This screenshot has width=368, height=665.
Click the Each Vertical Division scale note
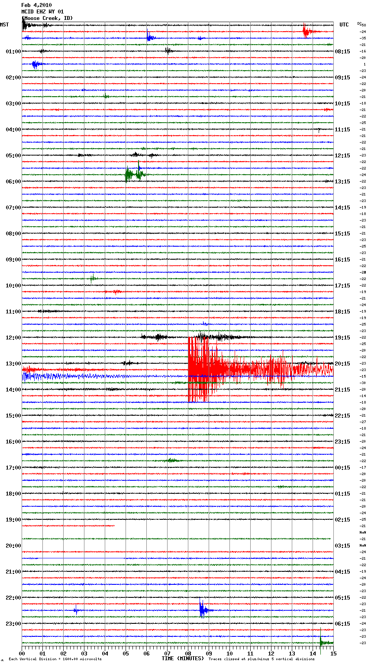55,659
